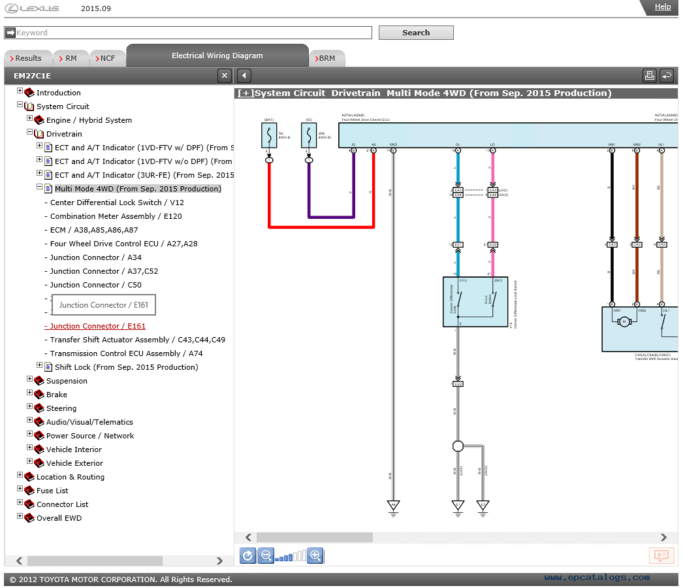Click the Brake book icon
The image size is (683, 588).
click(39, 395)
